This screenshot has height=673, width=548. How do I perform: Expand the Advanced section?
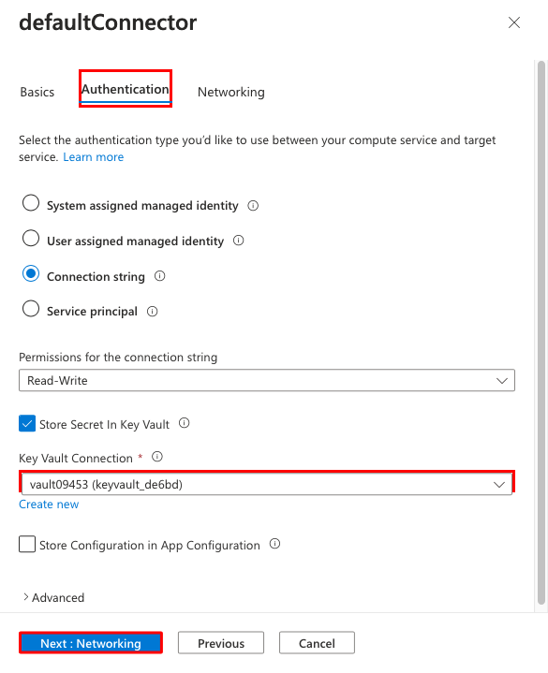click(53, 597)
